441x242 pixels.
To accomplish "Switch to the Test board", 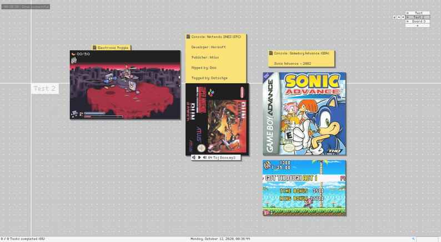I will coord(418,13).
